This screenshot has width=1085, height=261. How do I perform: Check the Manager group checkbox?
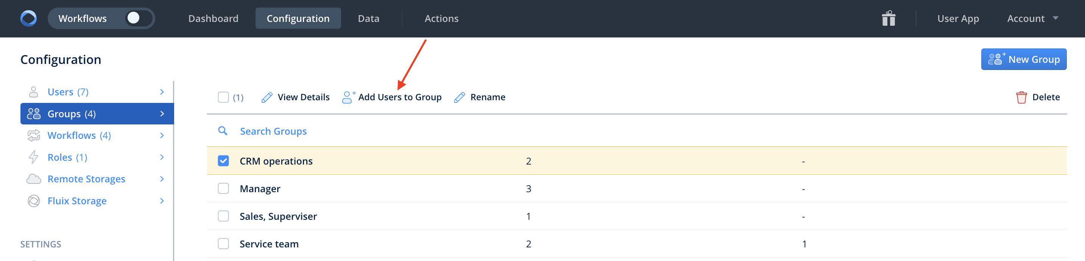point(223,189)
